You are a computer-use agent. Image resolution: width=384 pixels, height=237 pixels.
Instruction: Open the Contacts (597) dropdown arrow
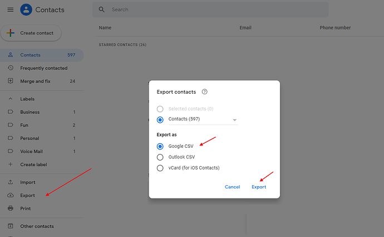[234, 120]
